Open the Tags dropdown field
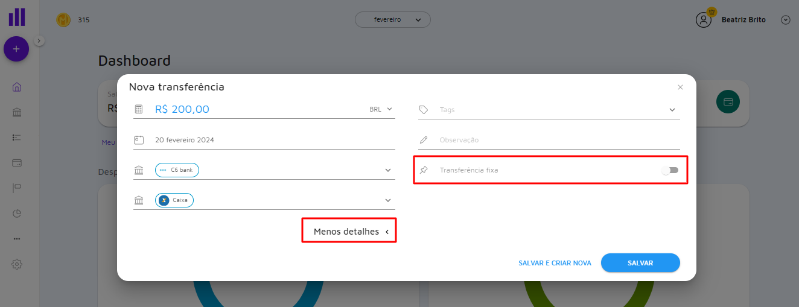 549,110
